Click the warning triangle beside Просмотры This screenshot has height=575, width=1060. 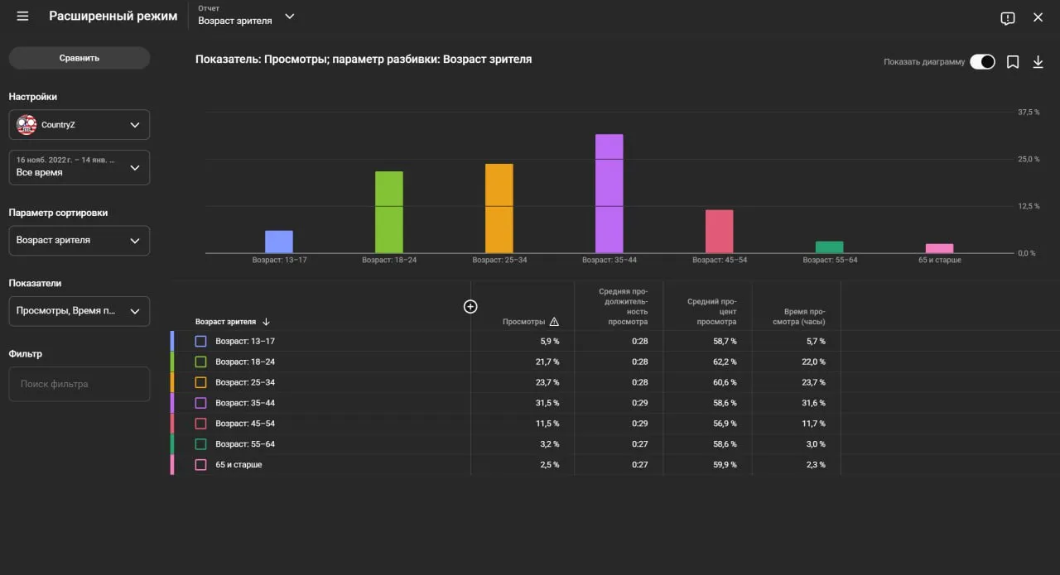[554, 322]
